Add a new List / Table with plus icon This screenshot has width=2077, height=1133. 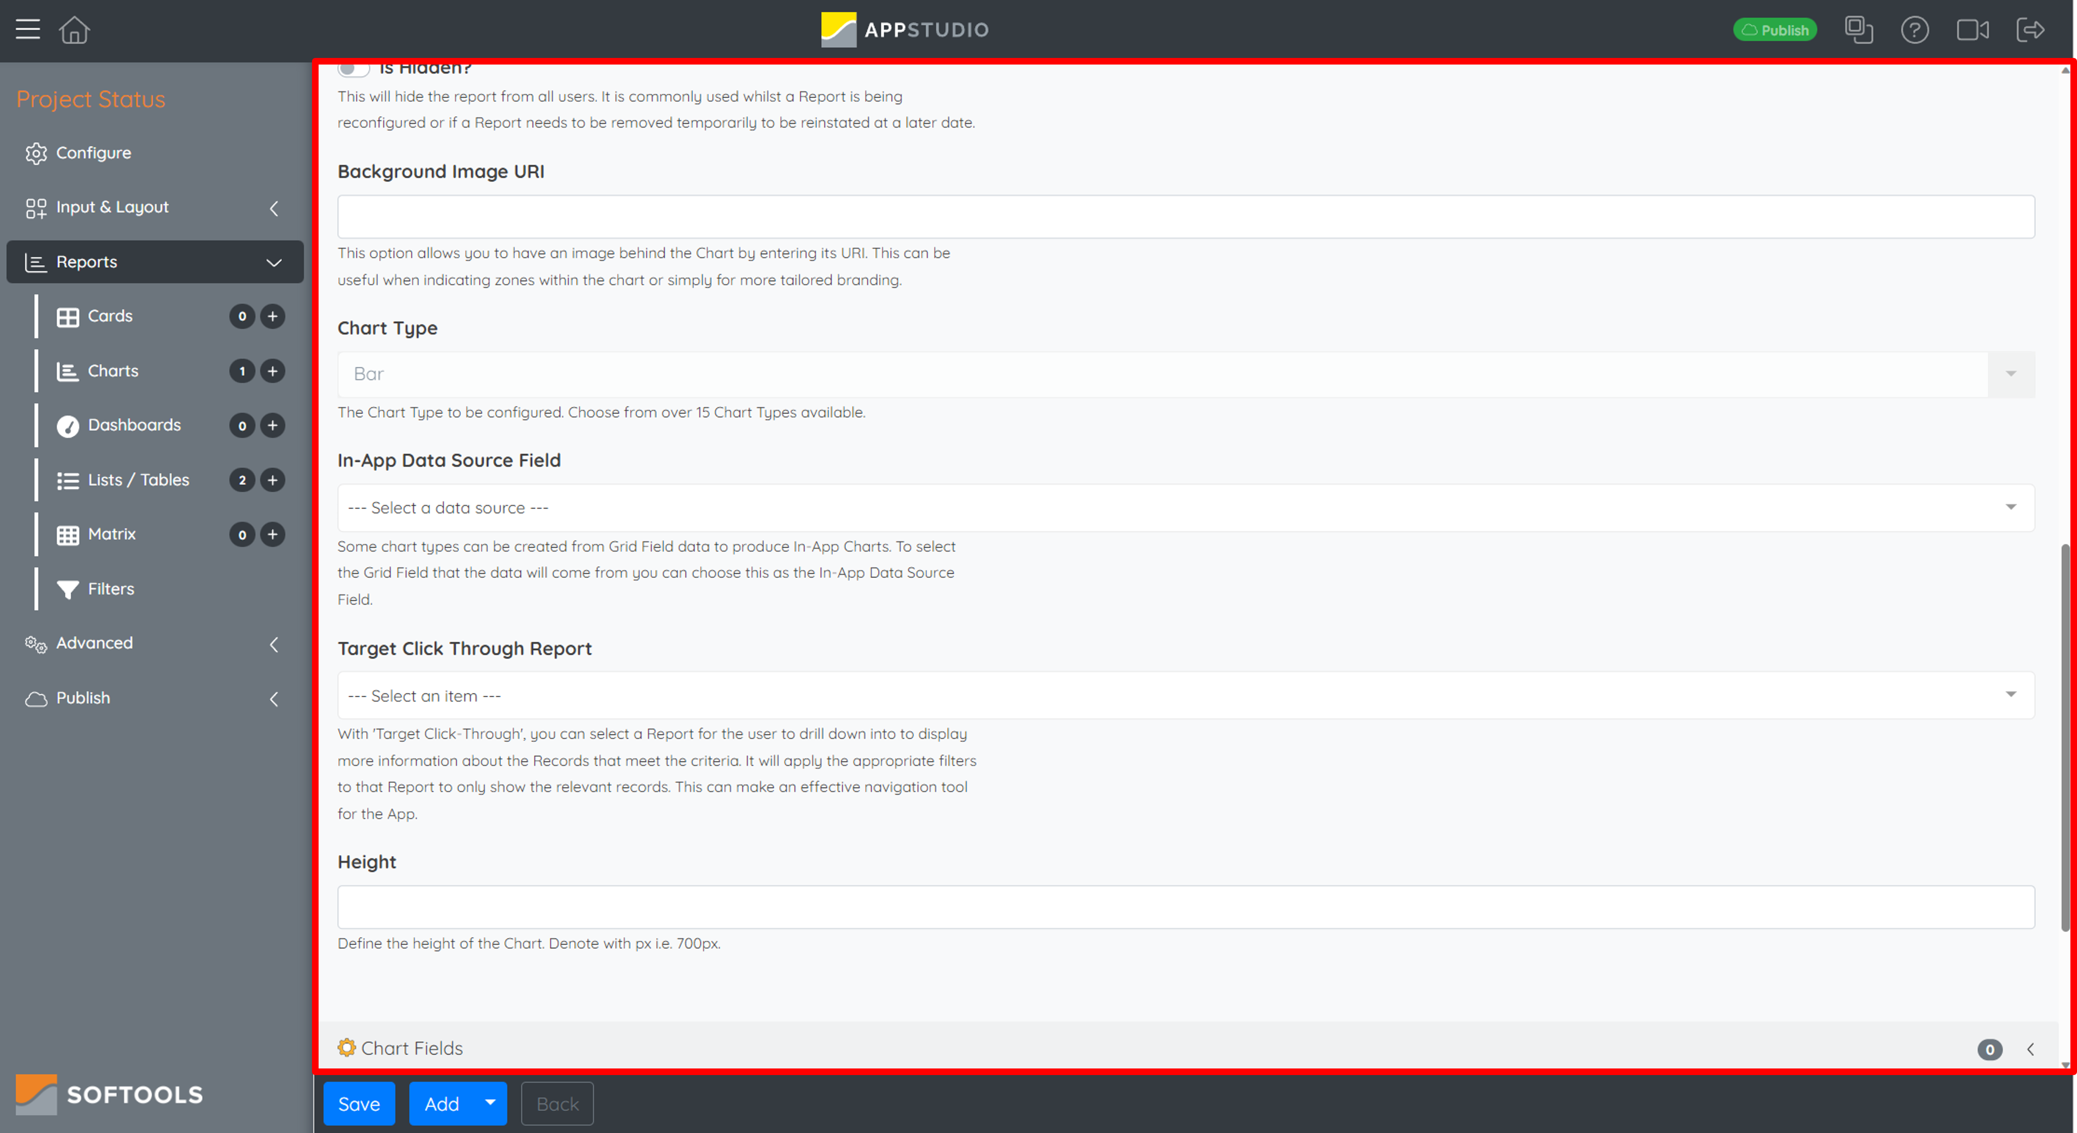coord(272,480)
